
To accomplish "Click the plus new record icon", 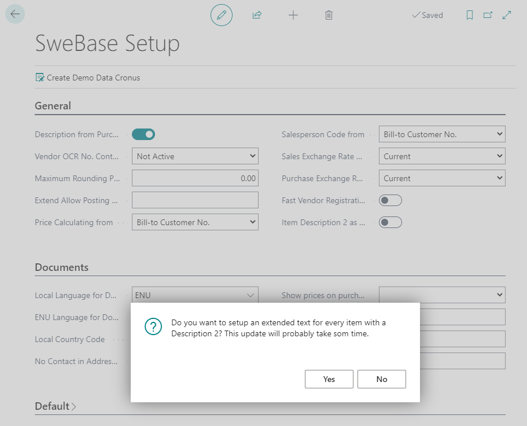I will 293,15.
